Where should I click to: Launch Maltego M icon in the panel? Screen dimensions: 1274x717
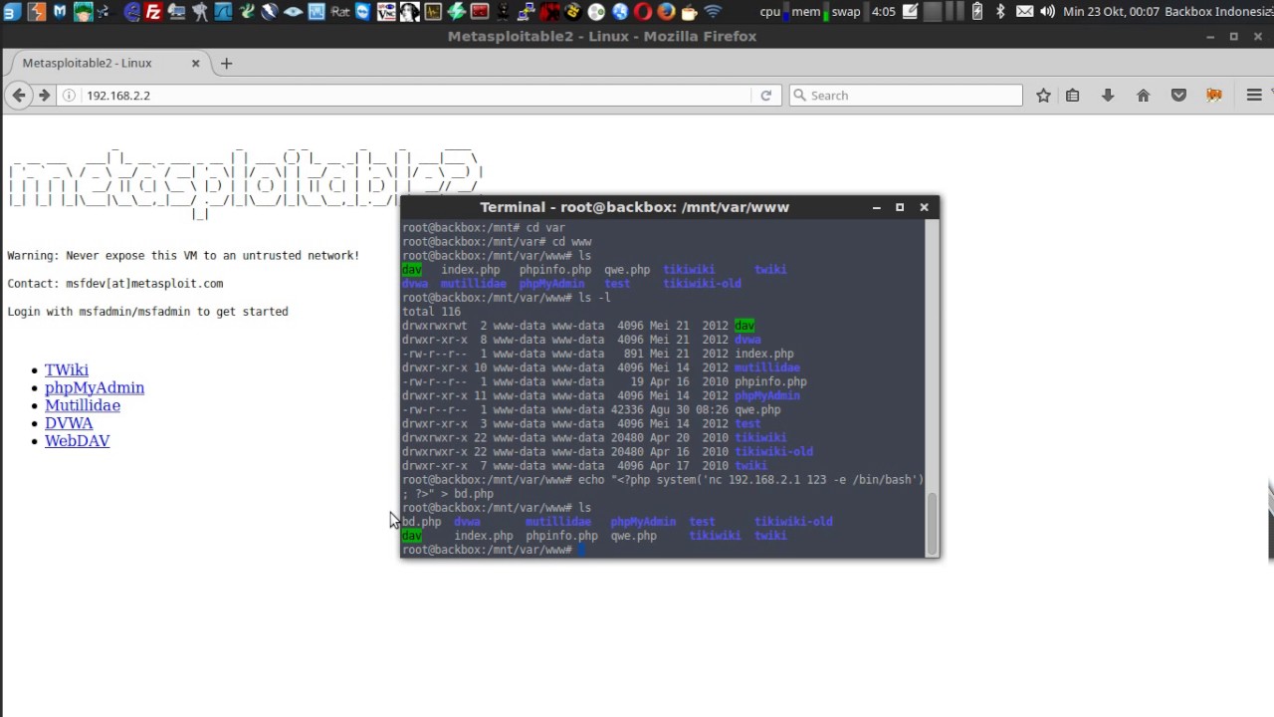61,12
